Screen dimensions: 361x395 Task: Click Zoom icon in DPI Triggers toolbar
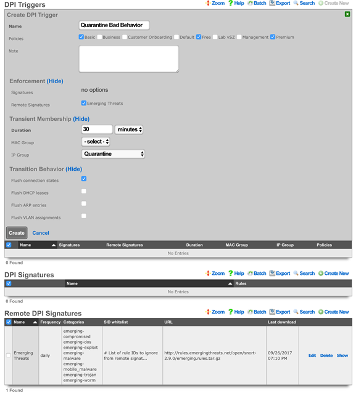(x=208, y=3)
